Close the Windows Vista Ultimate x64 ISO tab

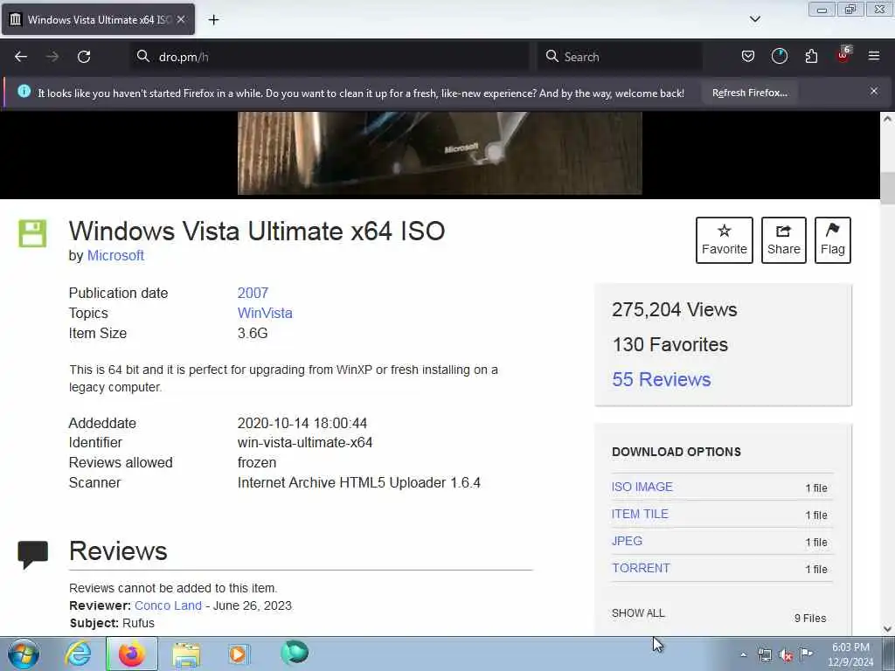click(181, 19)
